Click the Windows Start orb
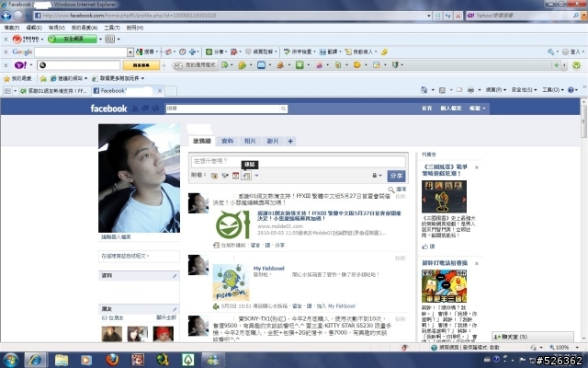 pyautogui.click(x=10, y=360)
